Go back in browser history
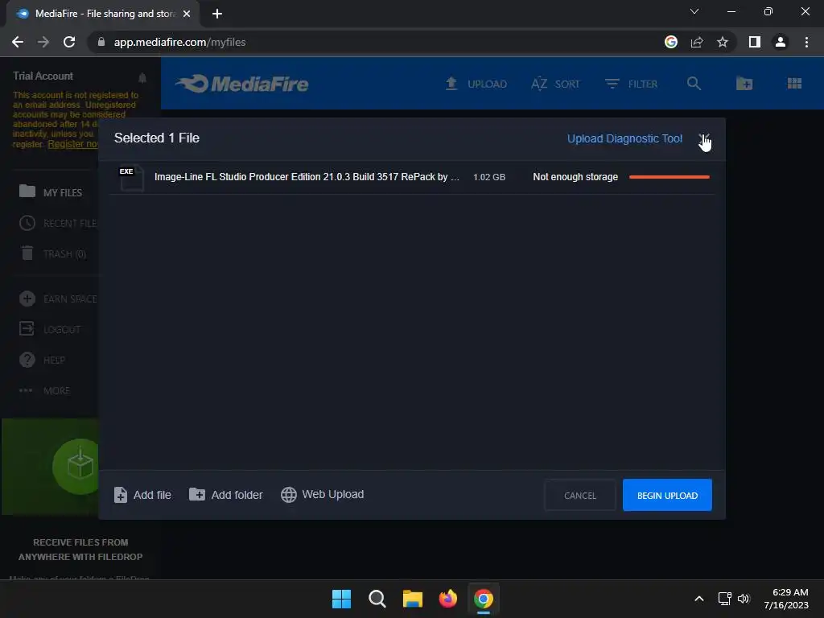 pos(18,42)
